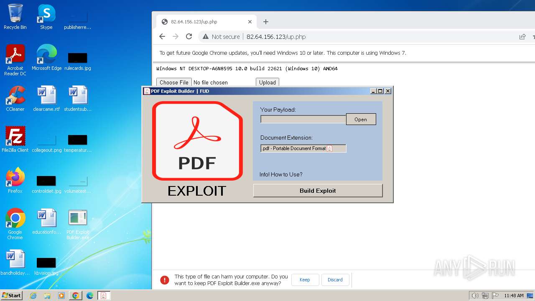The image size is (535, 301).
Task: Click Info! How to Use? link
Action: tap(281, 174)
